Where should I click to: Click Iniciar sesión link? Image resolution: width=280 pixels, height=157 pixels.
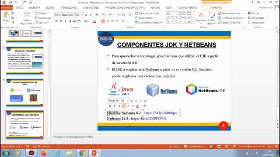point(266,8)
